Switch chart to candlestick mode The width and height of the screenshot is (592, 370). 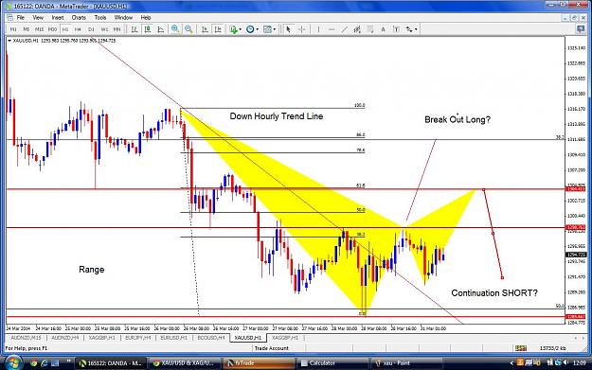tap(148, 29)
